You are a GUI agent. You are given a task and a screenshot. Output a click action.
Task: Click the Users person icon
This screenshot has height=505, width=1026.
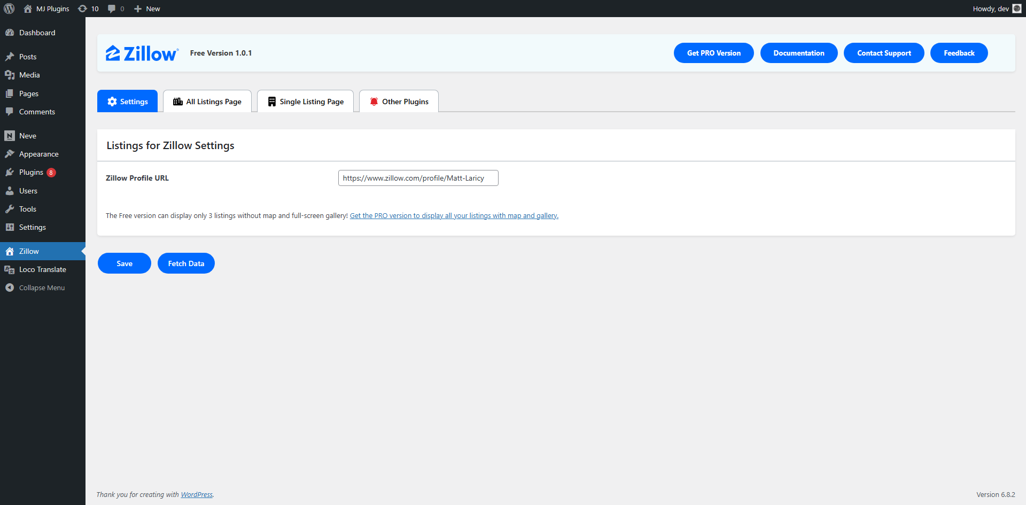[10, 191]
